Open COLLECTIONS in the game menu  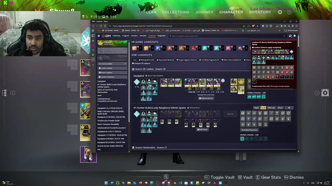tap(176, 12)
